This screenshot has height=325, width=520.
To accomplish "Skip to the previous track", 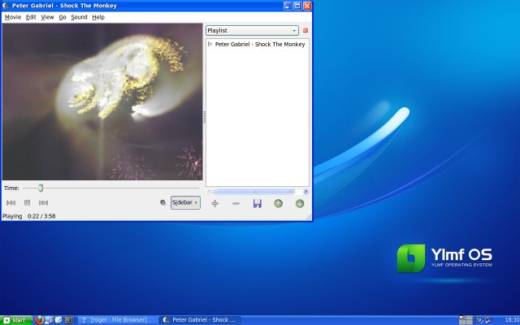I will click(x=11, y=203).
